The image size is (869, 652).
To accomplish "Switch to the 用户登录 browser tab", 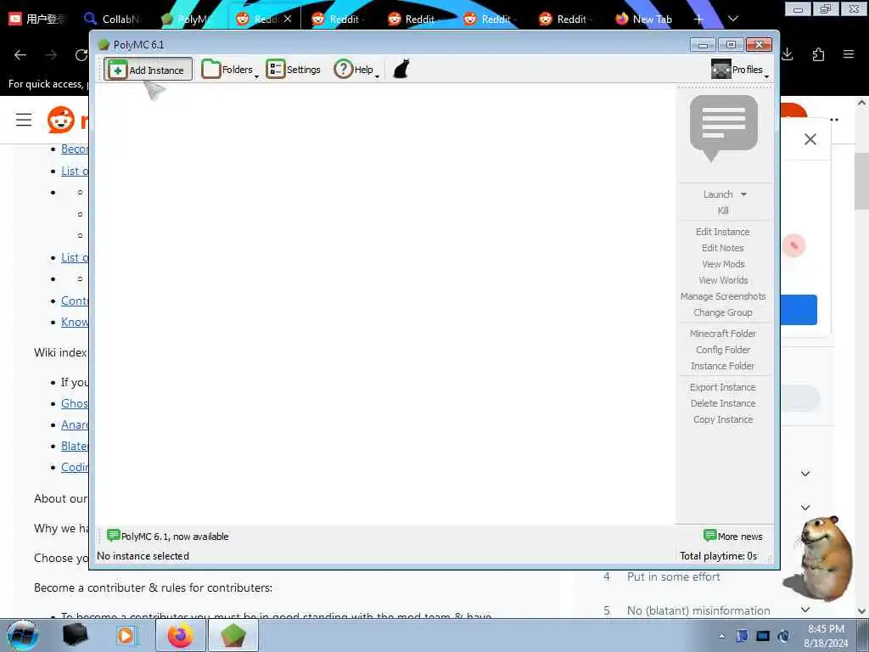I will pos(37,19).
